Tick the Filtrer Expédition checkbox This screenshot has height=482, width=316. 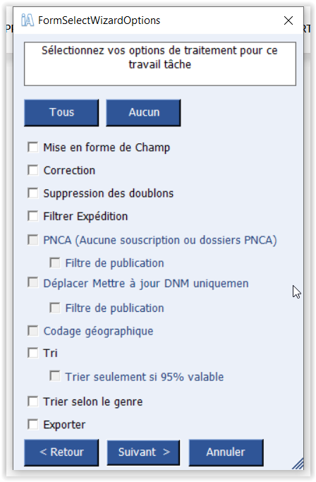point(33,216)
